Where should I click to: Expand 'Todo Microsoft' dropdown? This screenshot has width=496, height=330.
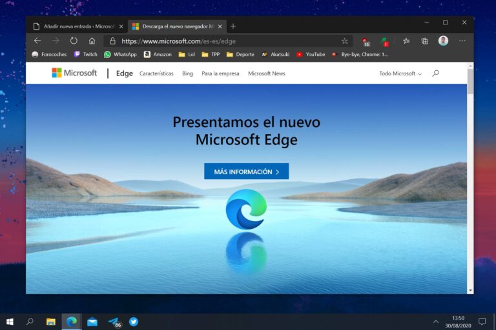[x=400, y=73]
